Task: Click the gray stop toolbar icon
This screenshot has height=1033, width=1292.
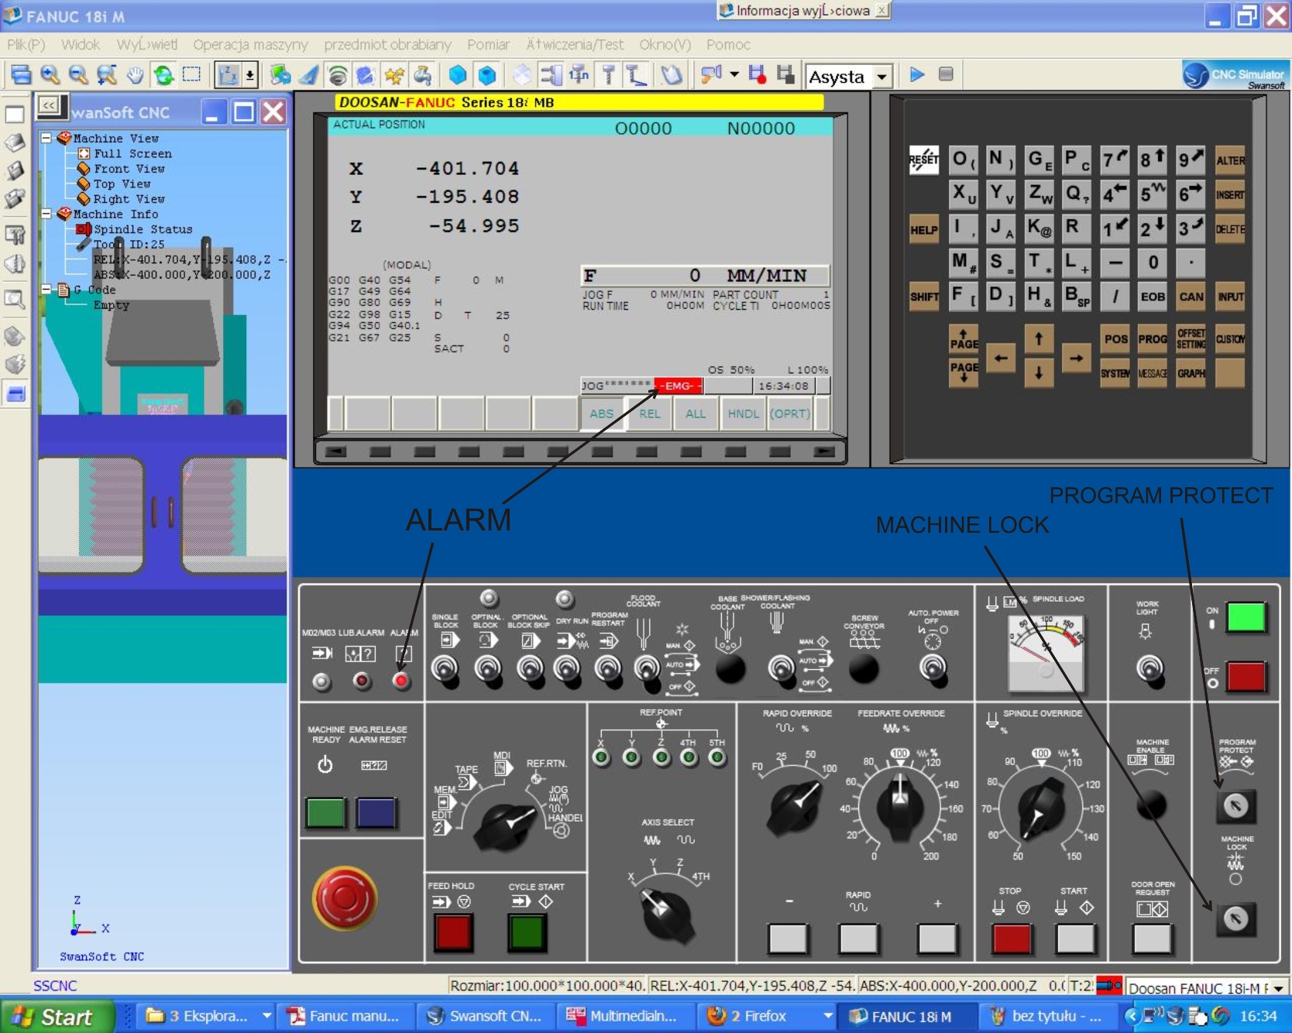Action: (x=946, y=74)
